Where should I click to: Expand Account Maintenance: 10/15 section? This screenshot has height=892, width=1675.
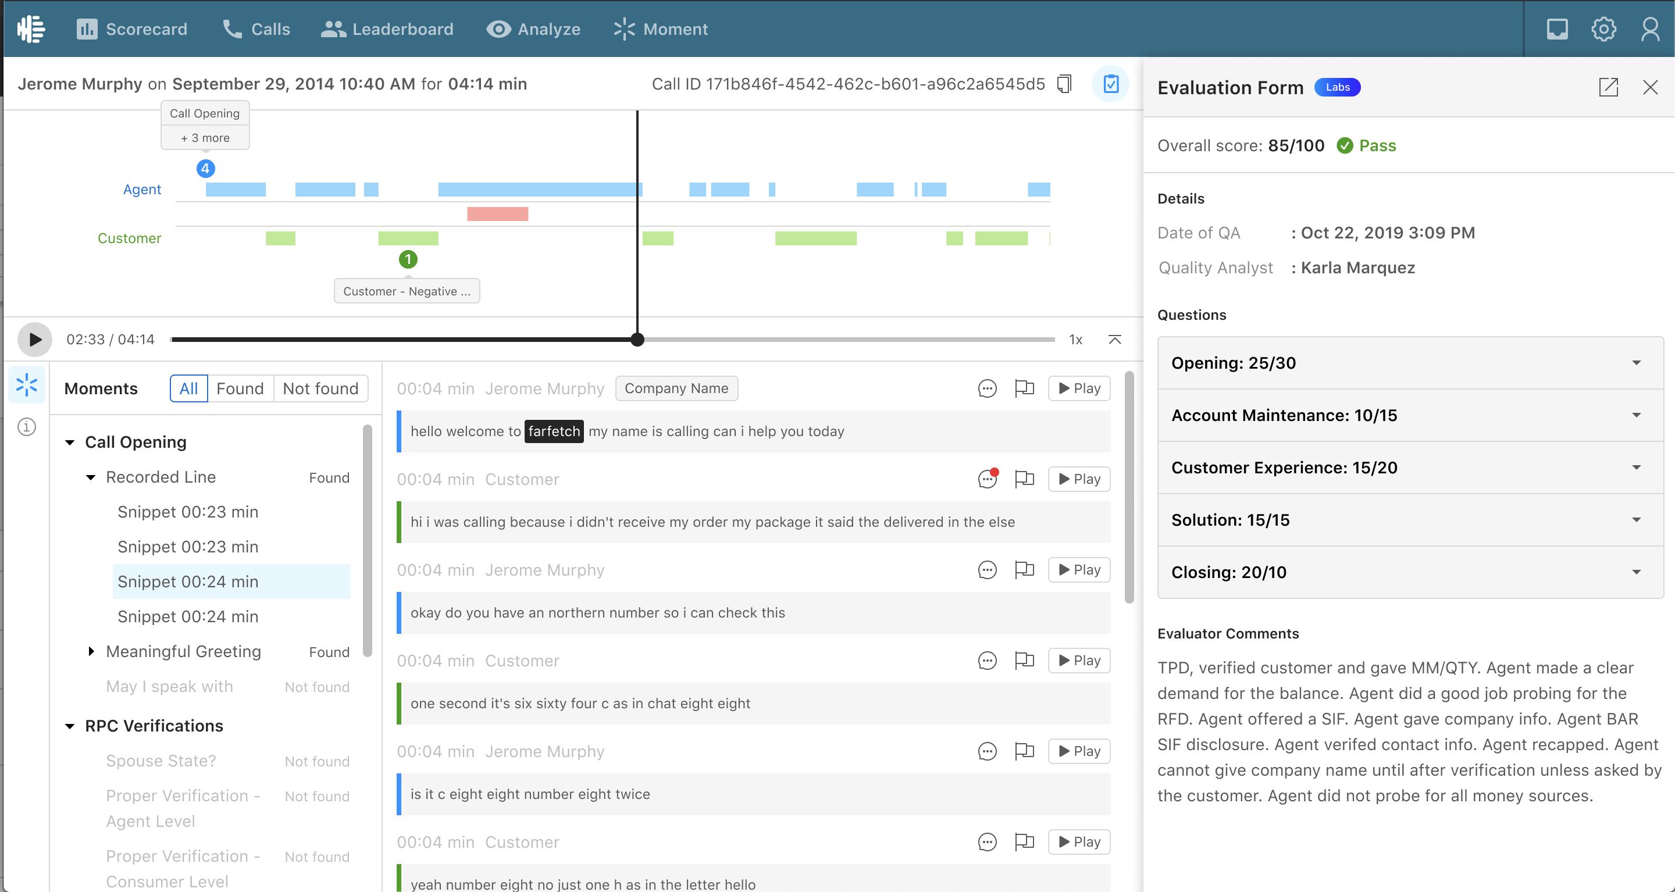[1410, 415]
